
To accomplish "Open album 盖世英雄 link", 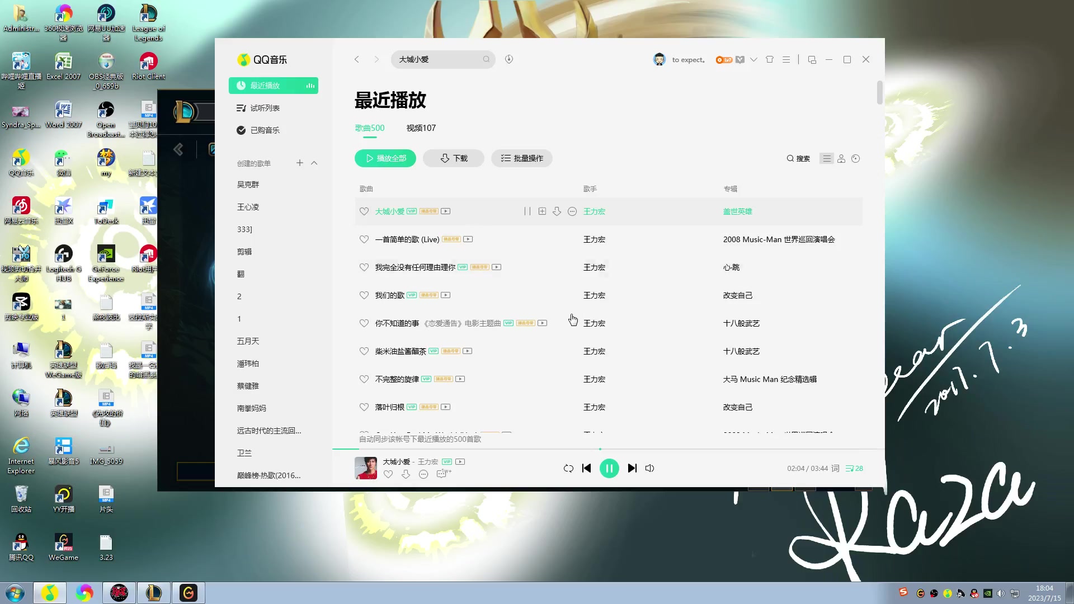I will pos(738,211).
